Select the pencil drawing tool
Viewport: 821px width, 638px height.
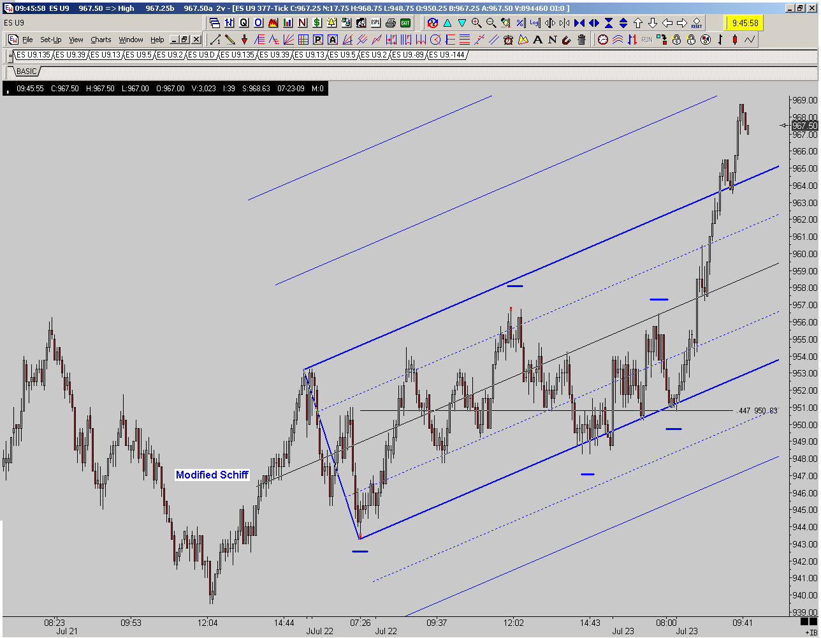click(230, 40)
